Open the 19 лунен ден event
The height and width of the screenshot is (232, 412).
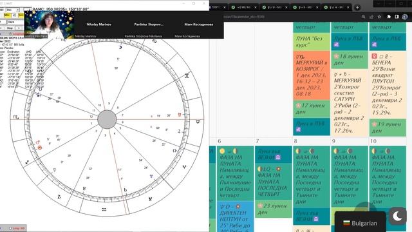click(388, 128)
